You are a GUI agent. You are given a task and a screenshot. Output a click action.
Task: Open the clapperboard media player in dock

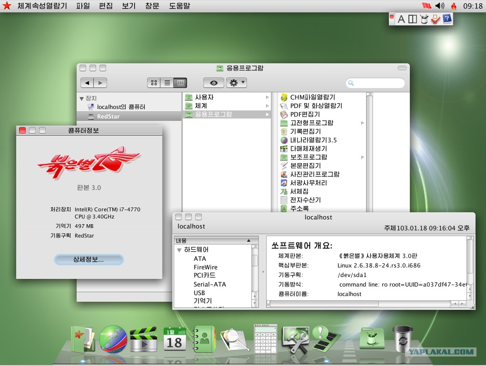[x=143, y=340]
